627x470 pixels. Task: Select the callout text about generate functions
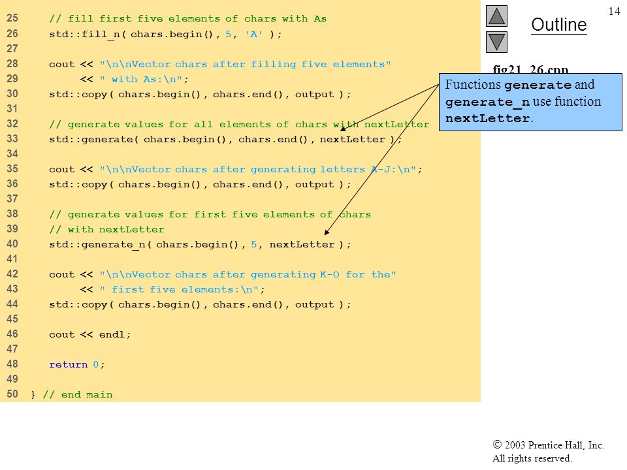[530, 102]
